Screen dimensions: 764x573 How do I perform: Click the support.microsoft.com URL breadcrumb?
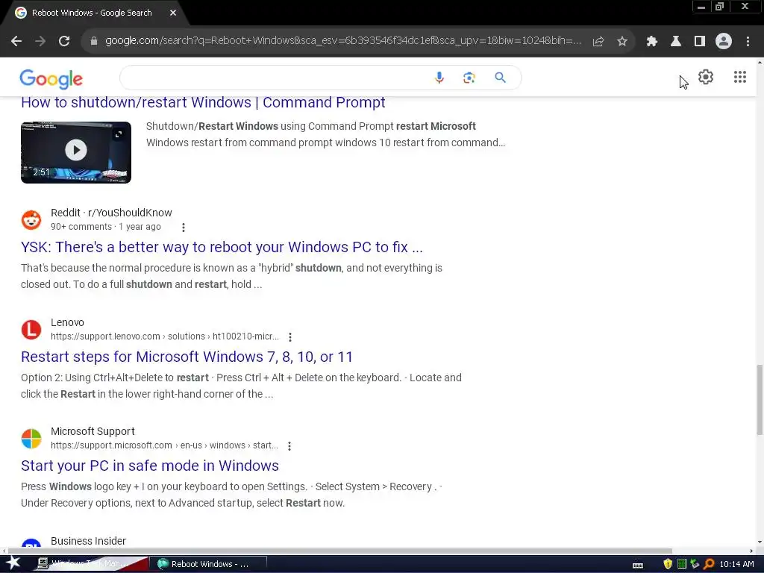(x=164, y=445)
